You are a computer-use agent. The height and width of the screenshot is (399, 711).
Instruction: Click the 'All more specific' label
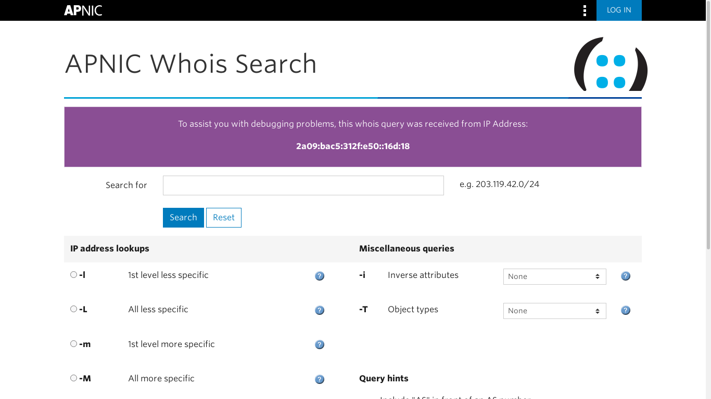coord(161,378)
